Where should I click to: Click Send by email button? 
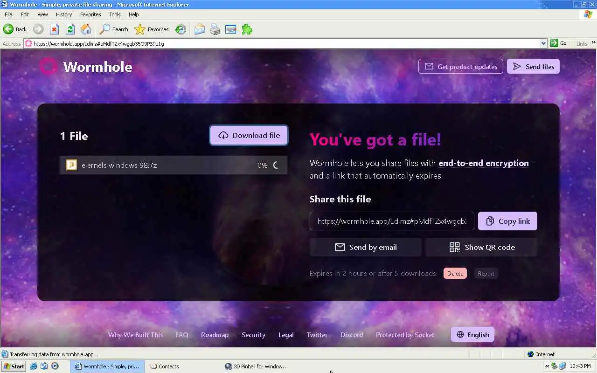coord(366,247)
